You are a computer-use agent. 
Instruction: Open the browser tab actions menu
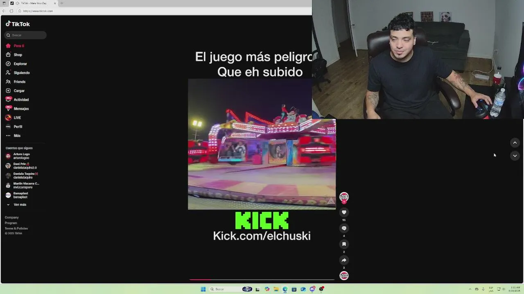[4, 3]
